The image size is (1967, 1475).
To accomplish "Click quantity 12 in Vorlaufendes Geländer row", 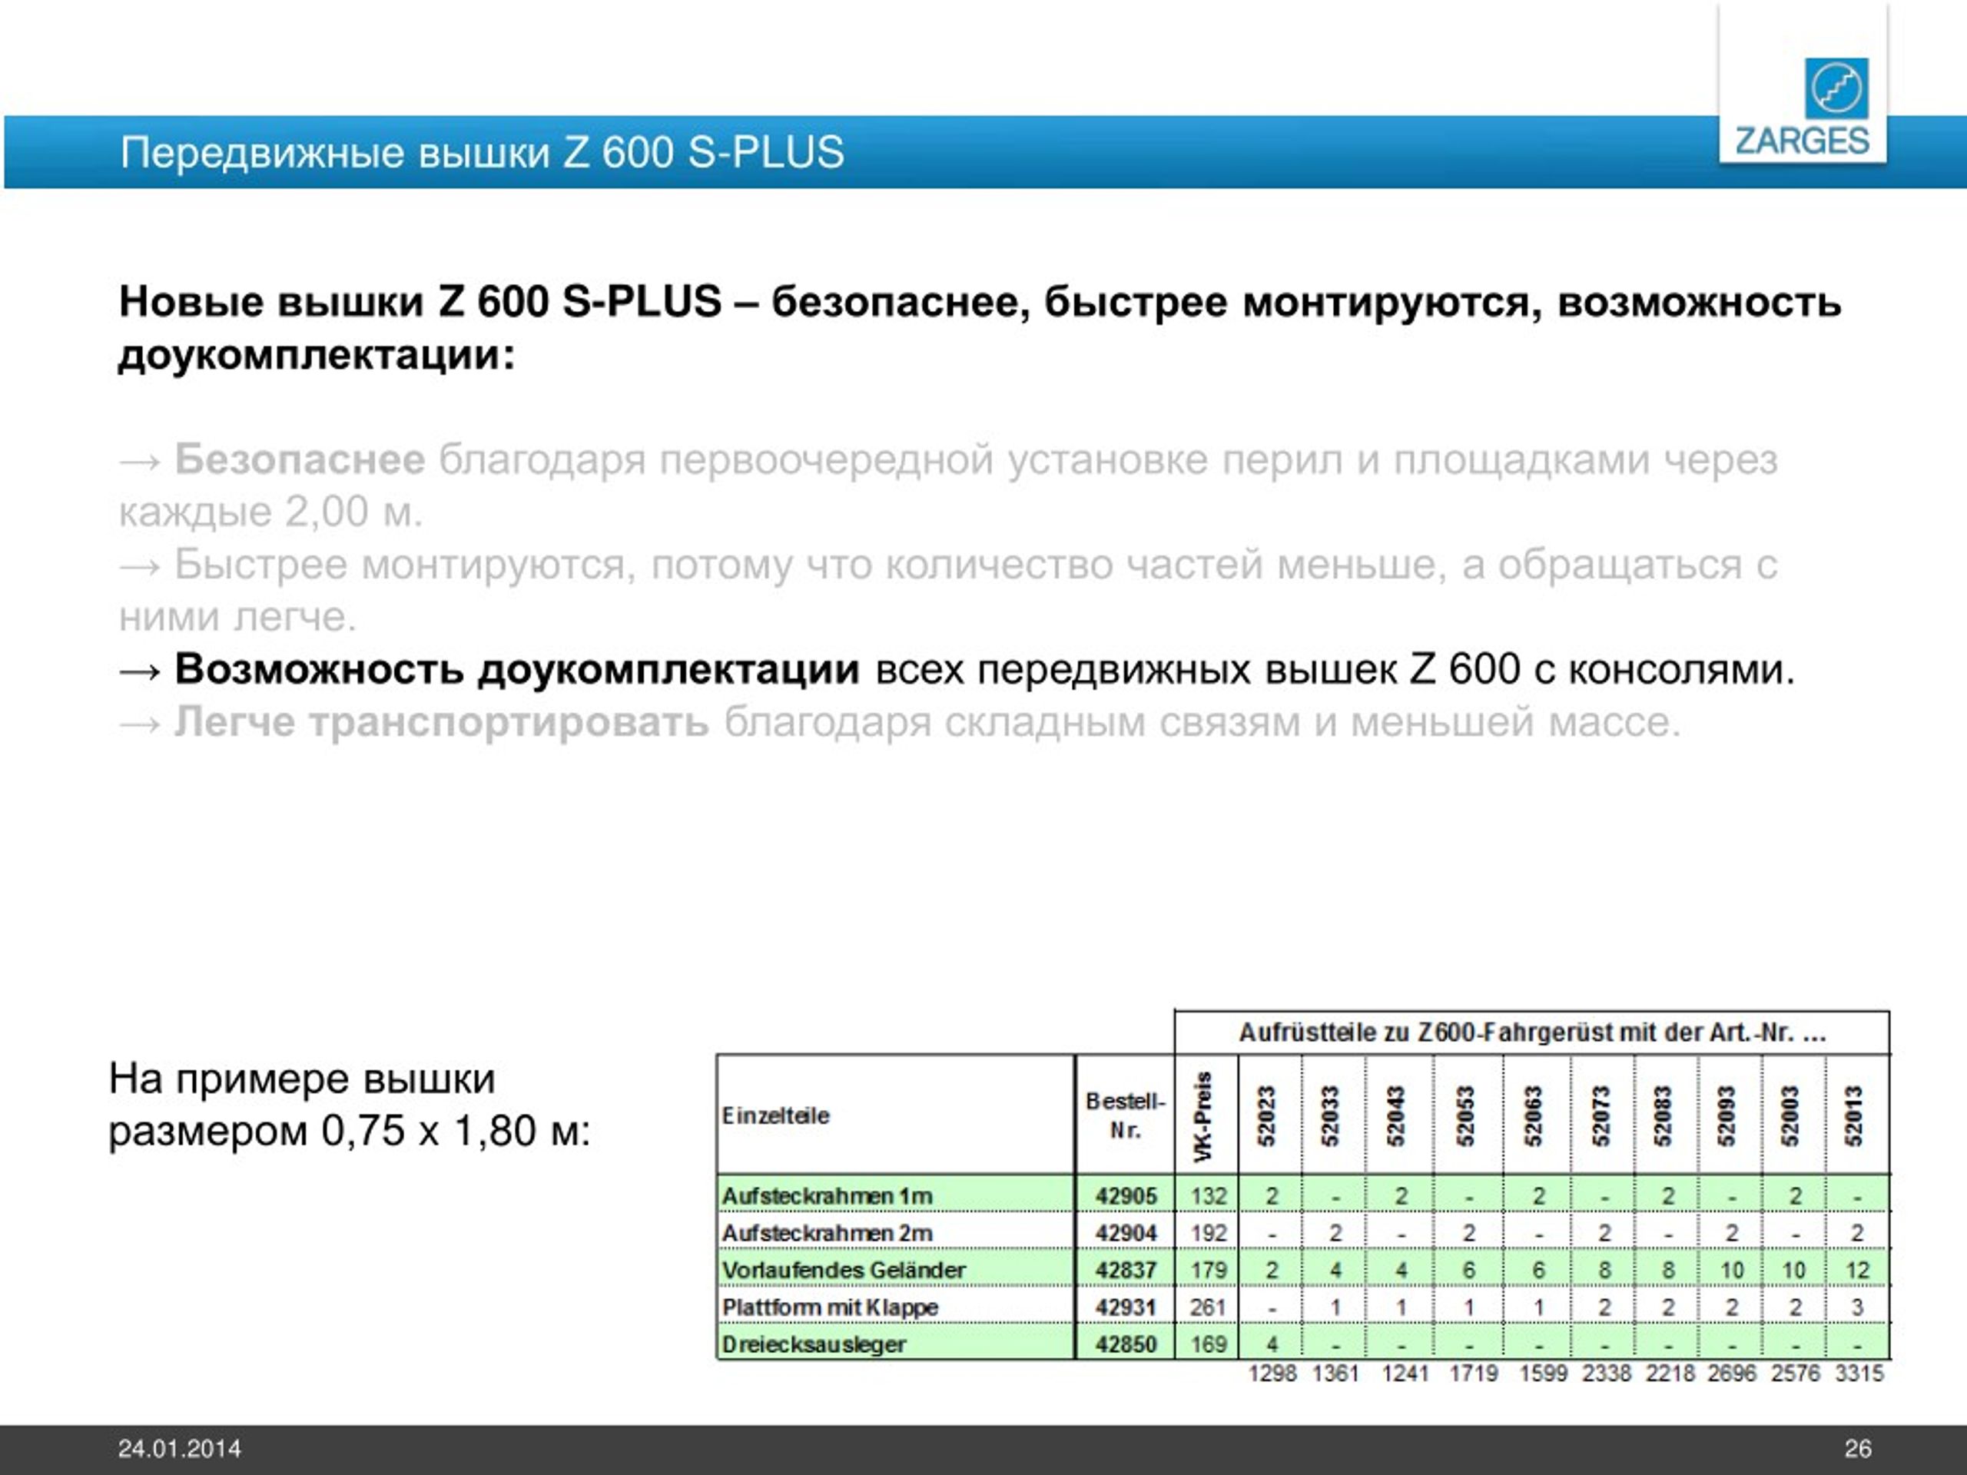I will tap(1858, 1271).
